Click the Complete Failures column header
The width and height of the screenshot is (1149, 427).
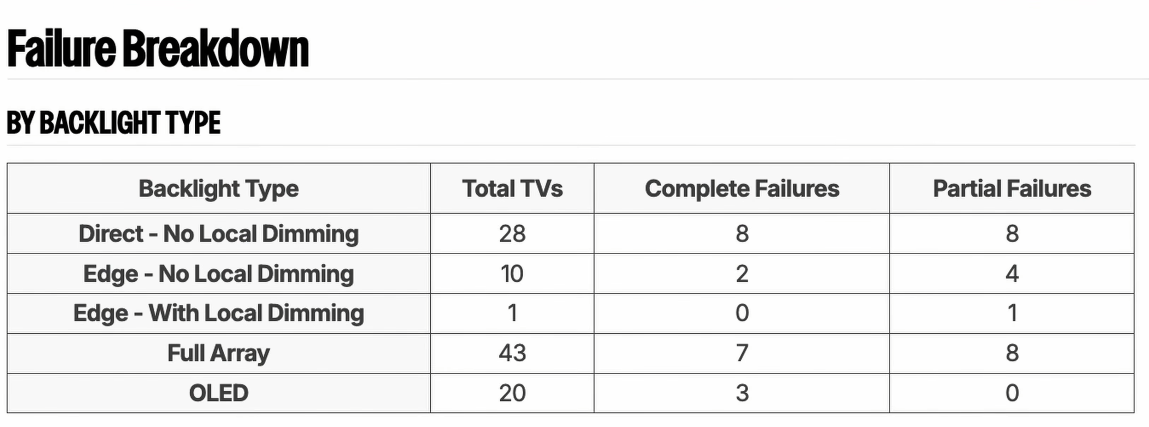742,188
